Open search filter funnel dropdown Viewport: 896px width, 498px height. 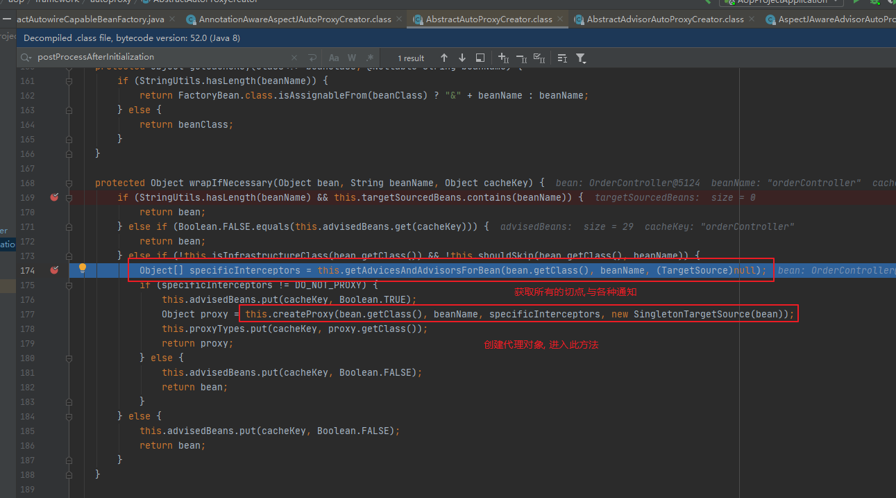581,58
